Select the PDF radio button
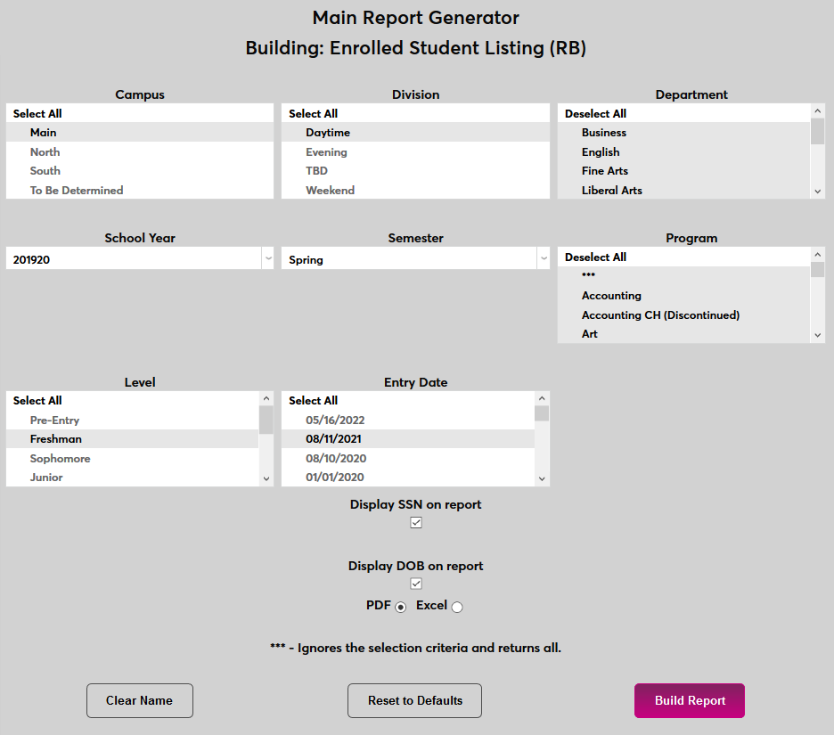The width and height of the screenshot is (834, 735). pos(399,606)
